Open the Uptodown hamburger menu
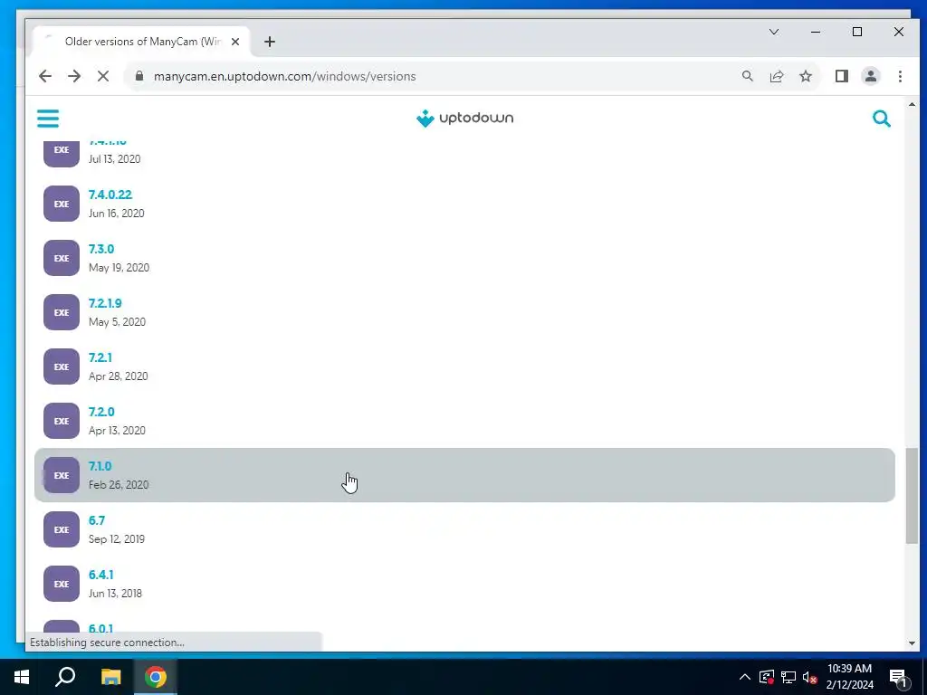Viewport: 927px width, 695px height. point(48,119)
